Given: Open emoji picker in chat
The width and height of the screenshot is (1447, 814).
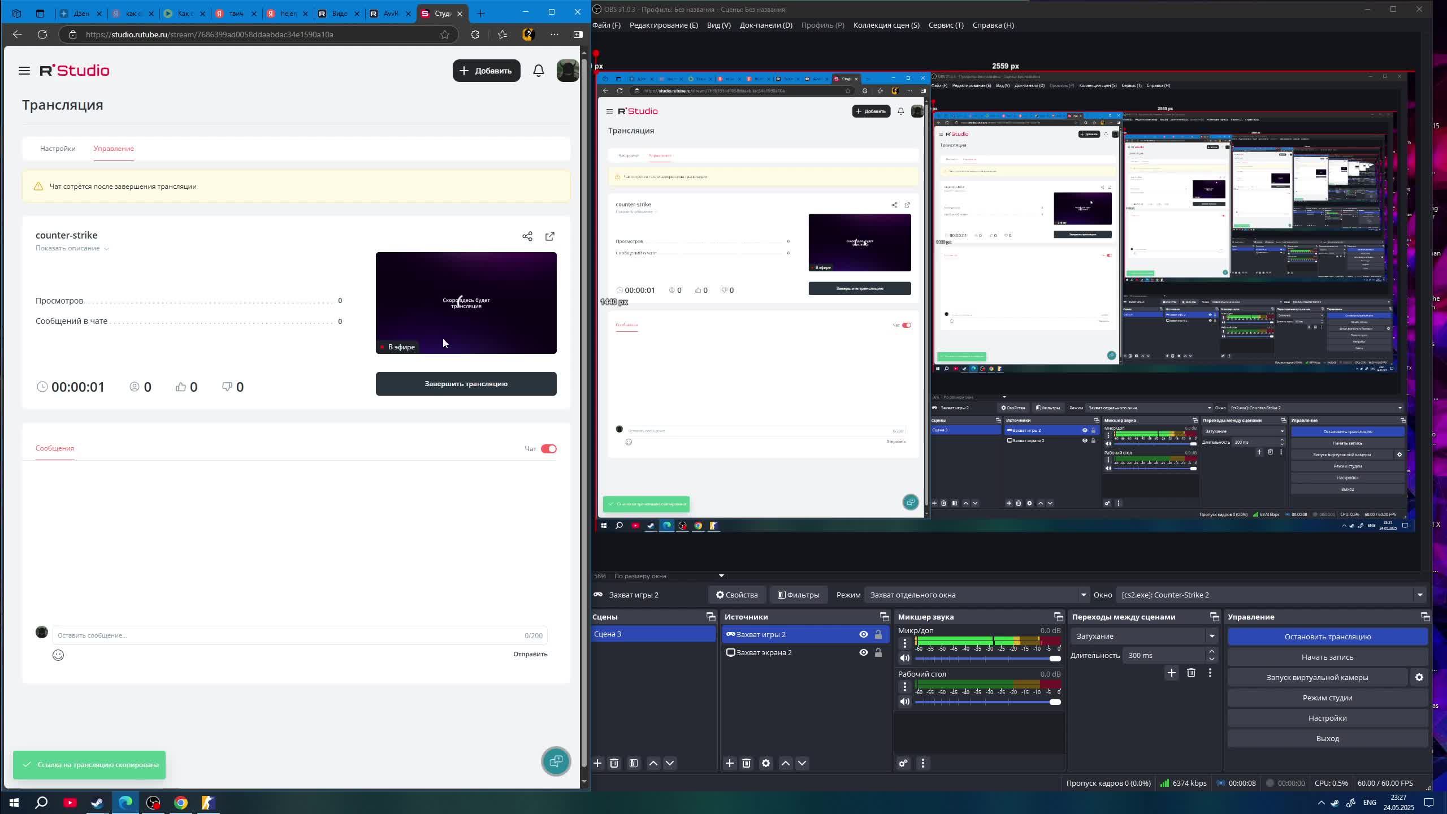Looking at the screenshot, I should pos(58,655).
